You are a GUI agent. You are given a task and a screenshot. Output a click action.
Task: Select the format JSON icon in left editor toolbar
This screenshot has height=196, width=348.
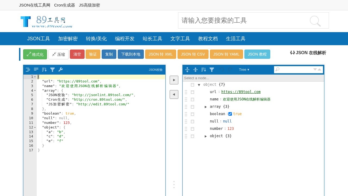coord(28,70)
